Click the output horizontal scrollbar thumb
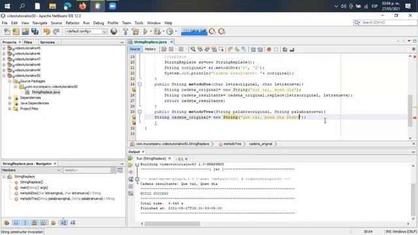The image size is (418, 235). (172, 223)
